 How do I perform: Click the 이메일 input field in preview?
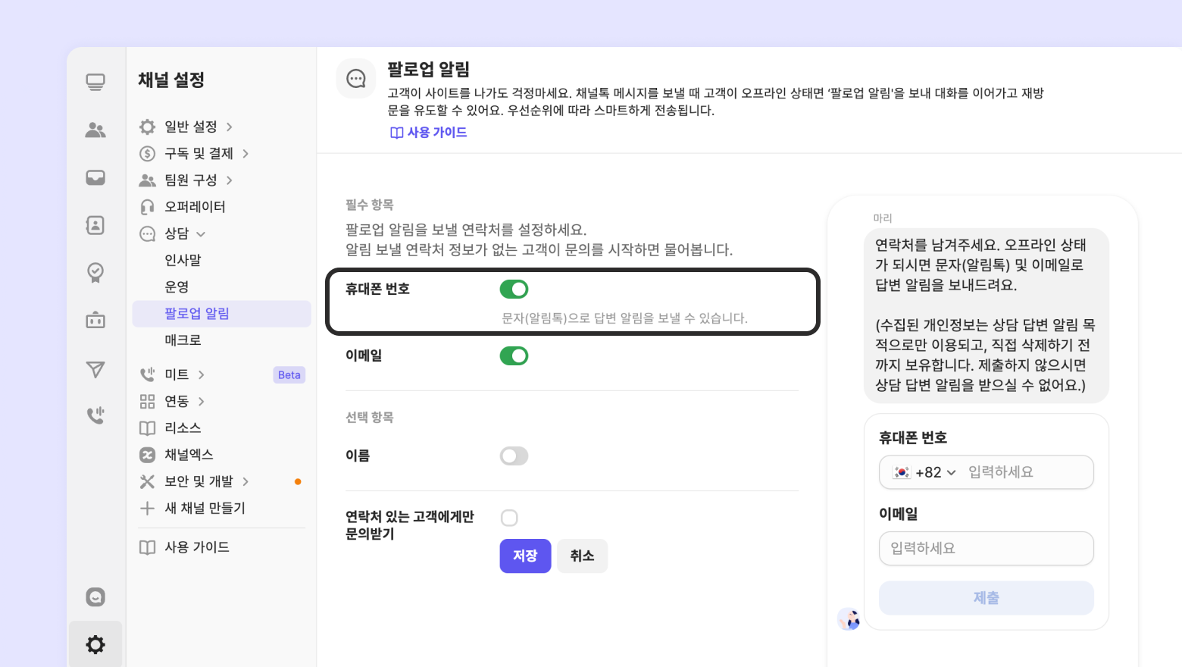click(986, 548)
